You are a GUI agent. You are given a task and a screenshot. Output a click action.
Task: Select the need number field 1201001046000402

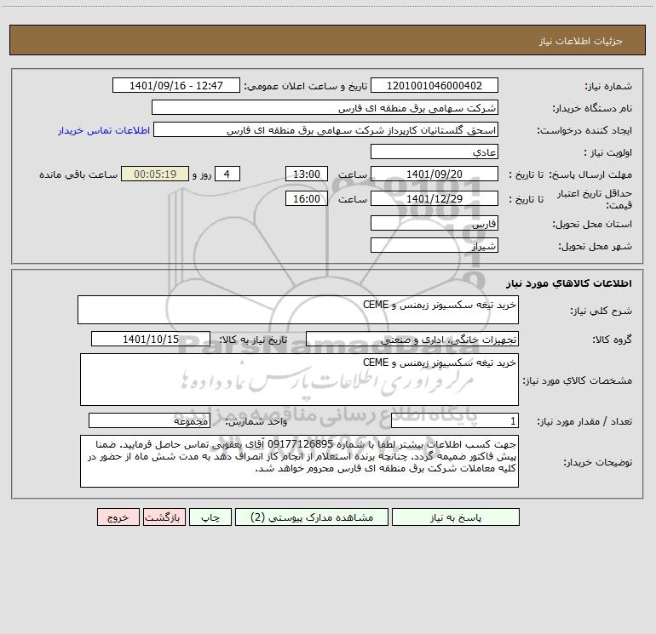tap(434, 85)
